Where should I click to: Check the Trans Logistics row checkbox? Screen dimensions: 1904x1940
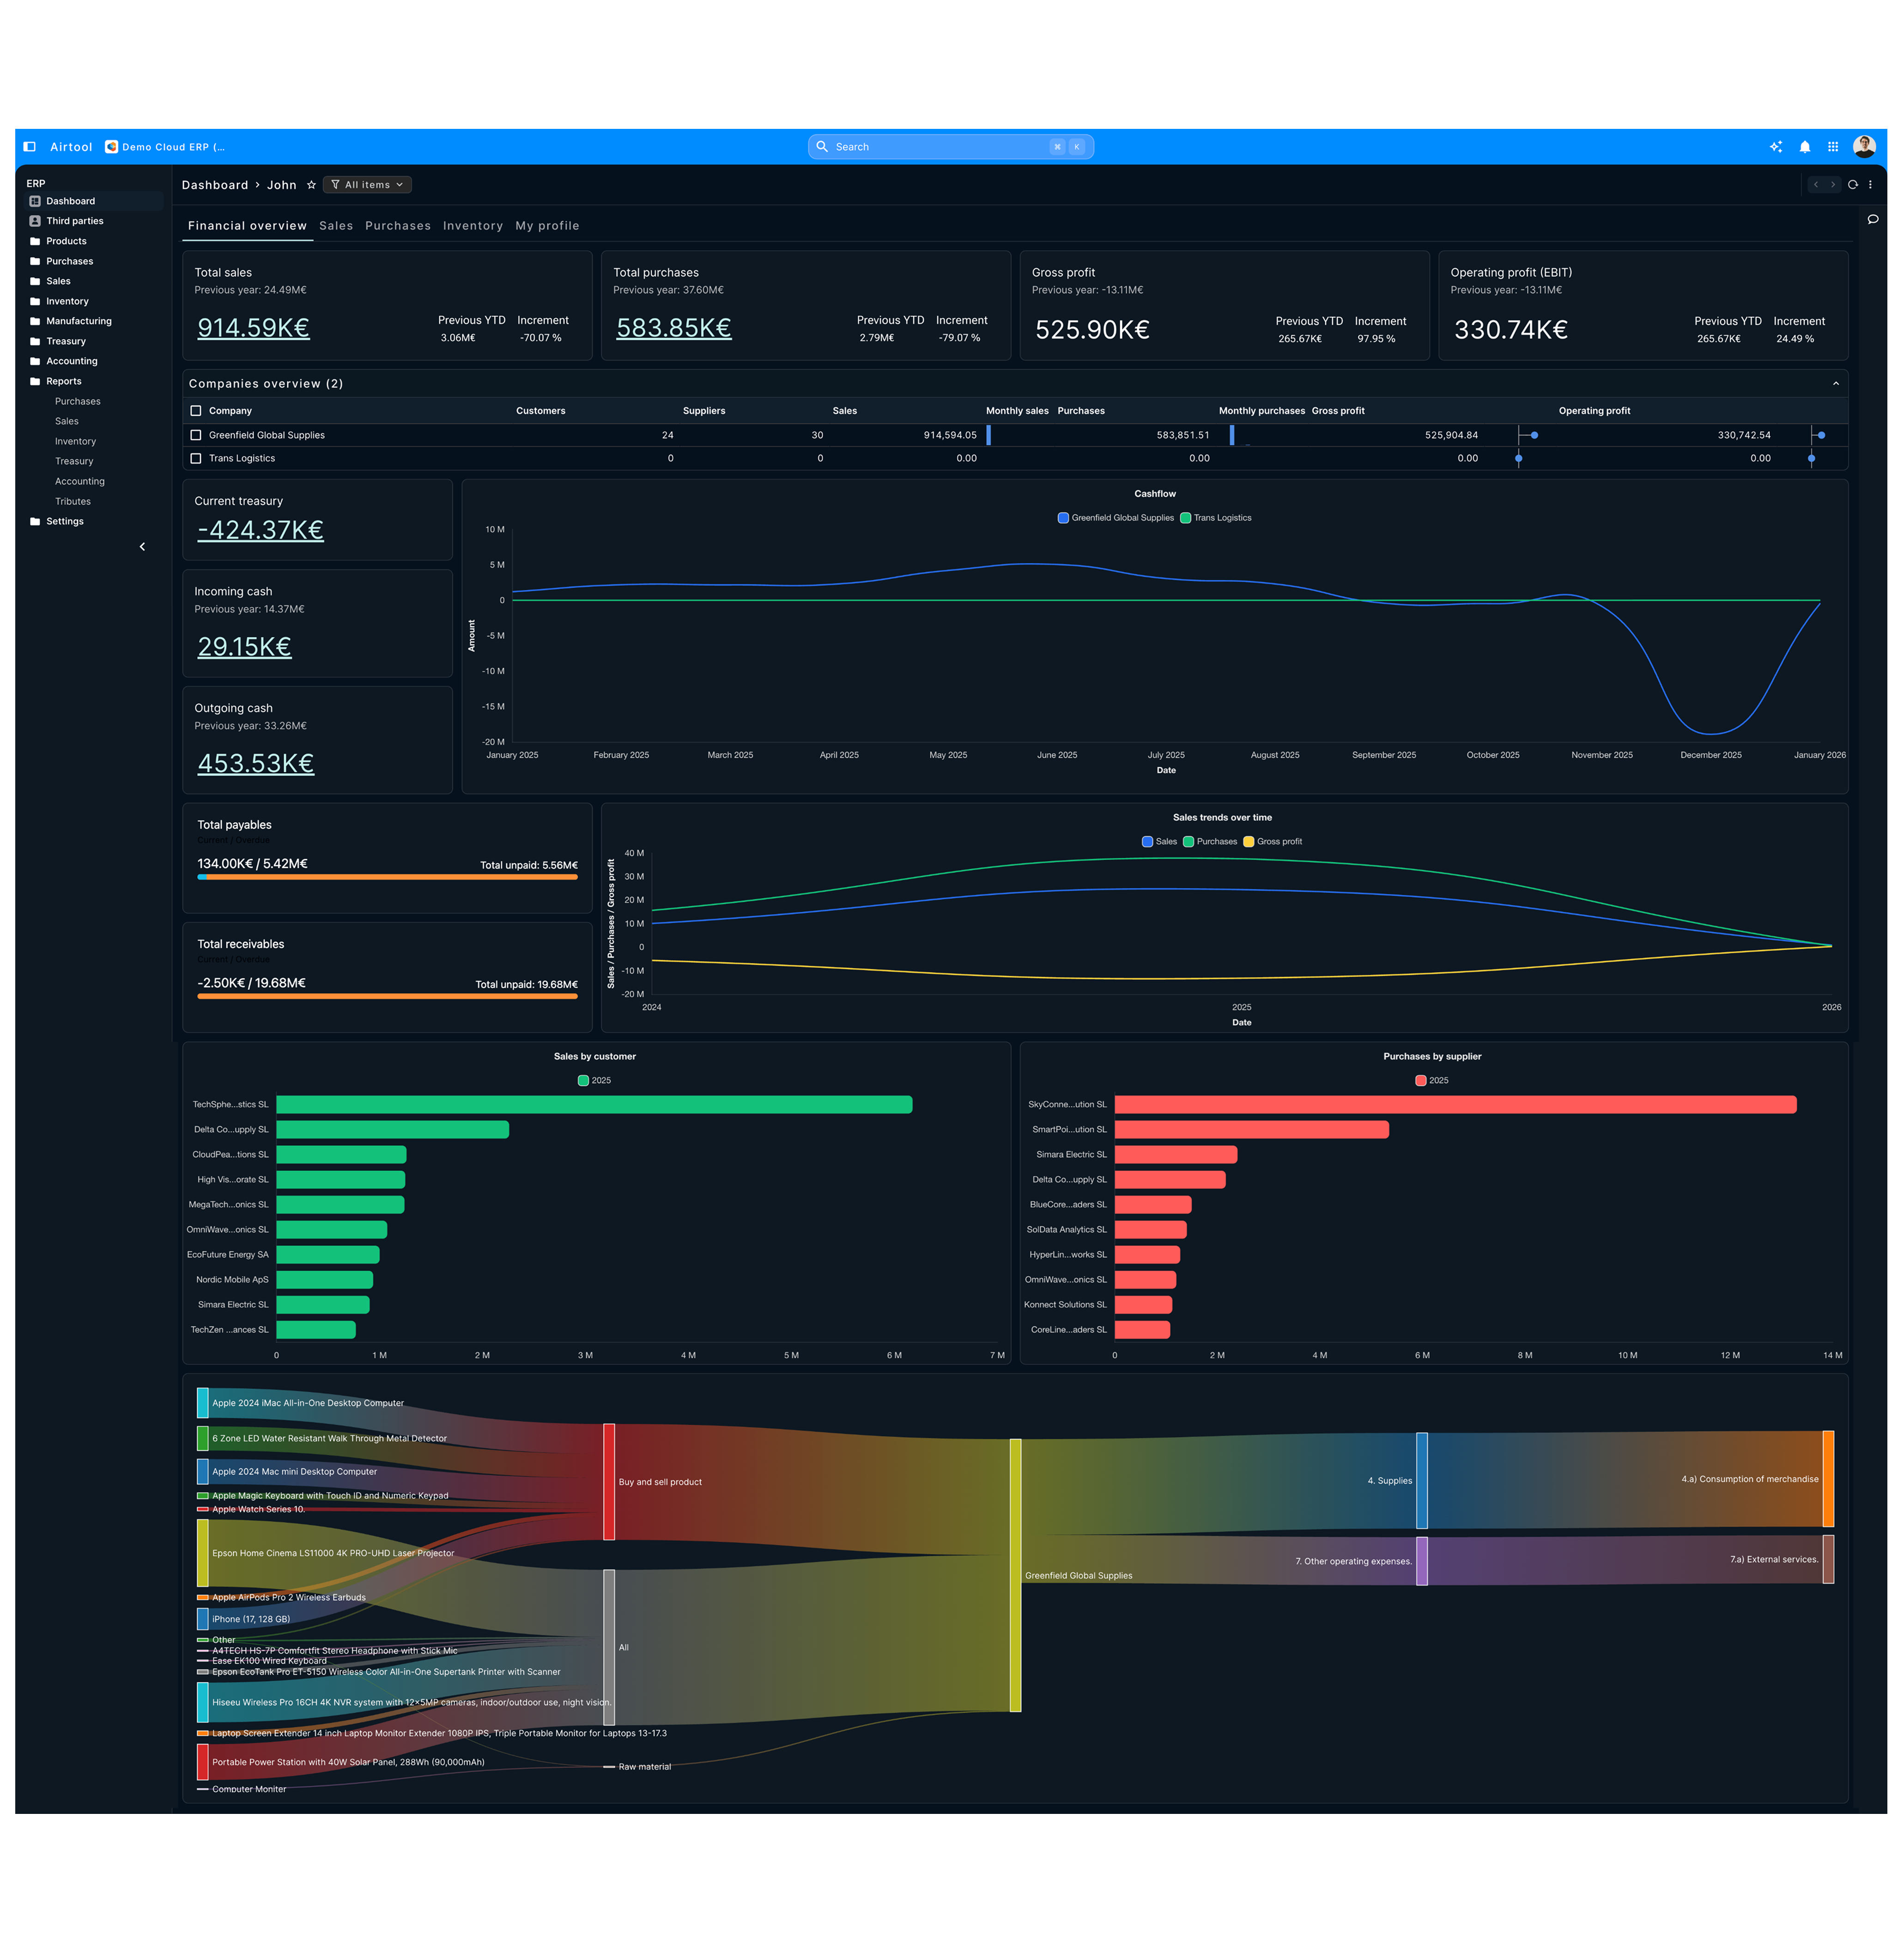pyautogui.click(x=196, y=459)
